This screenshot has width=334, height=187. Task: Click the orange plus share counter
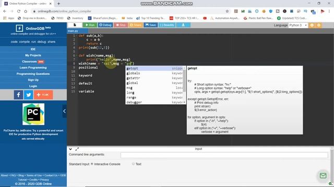(43, 95)
